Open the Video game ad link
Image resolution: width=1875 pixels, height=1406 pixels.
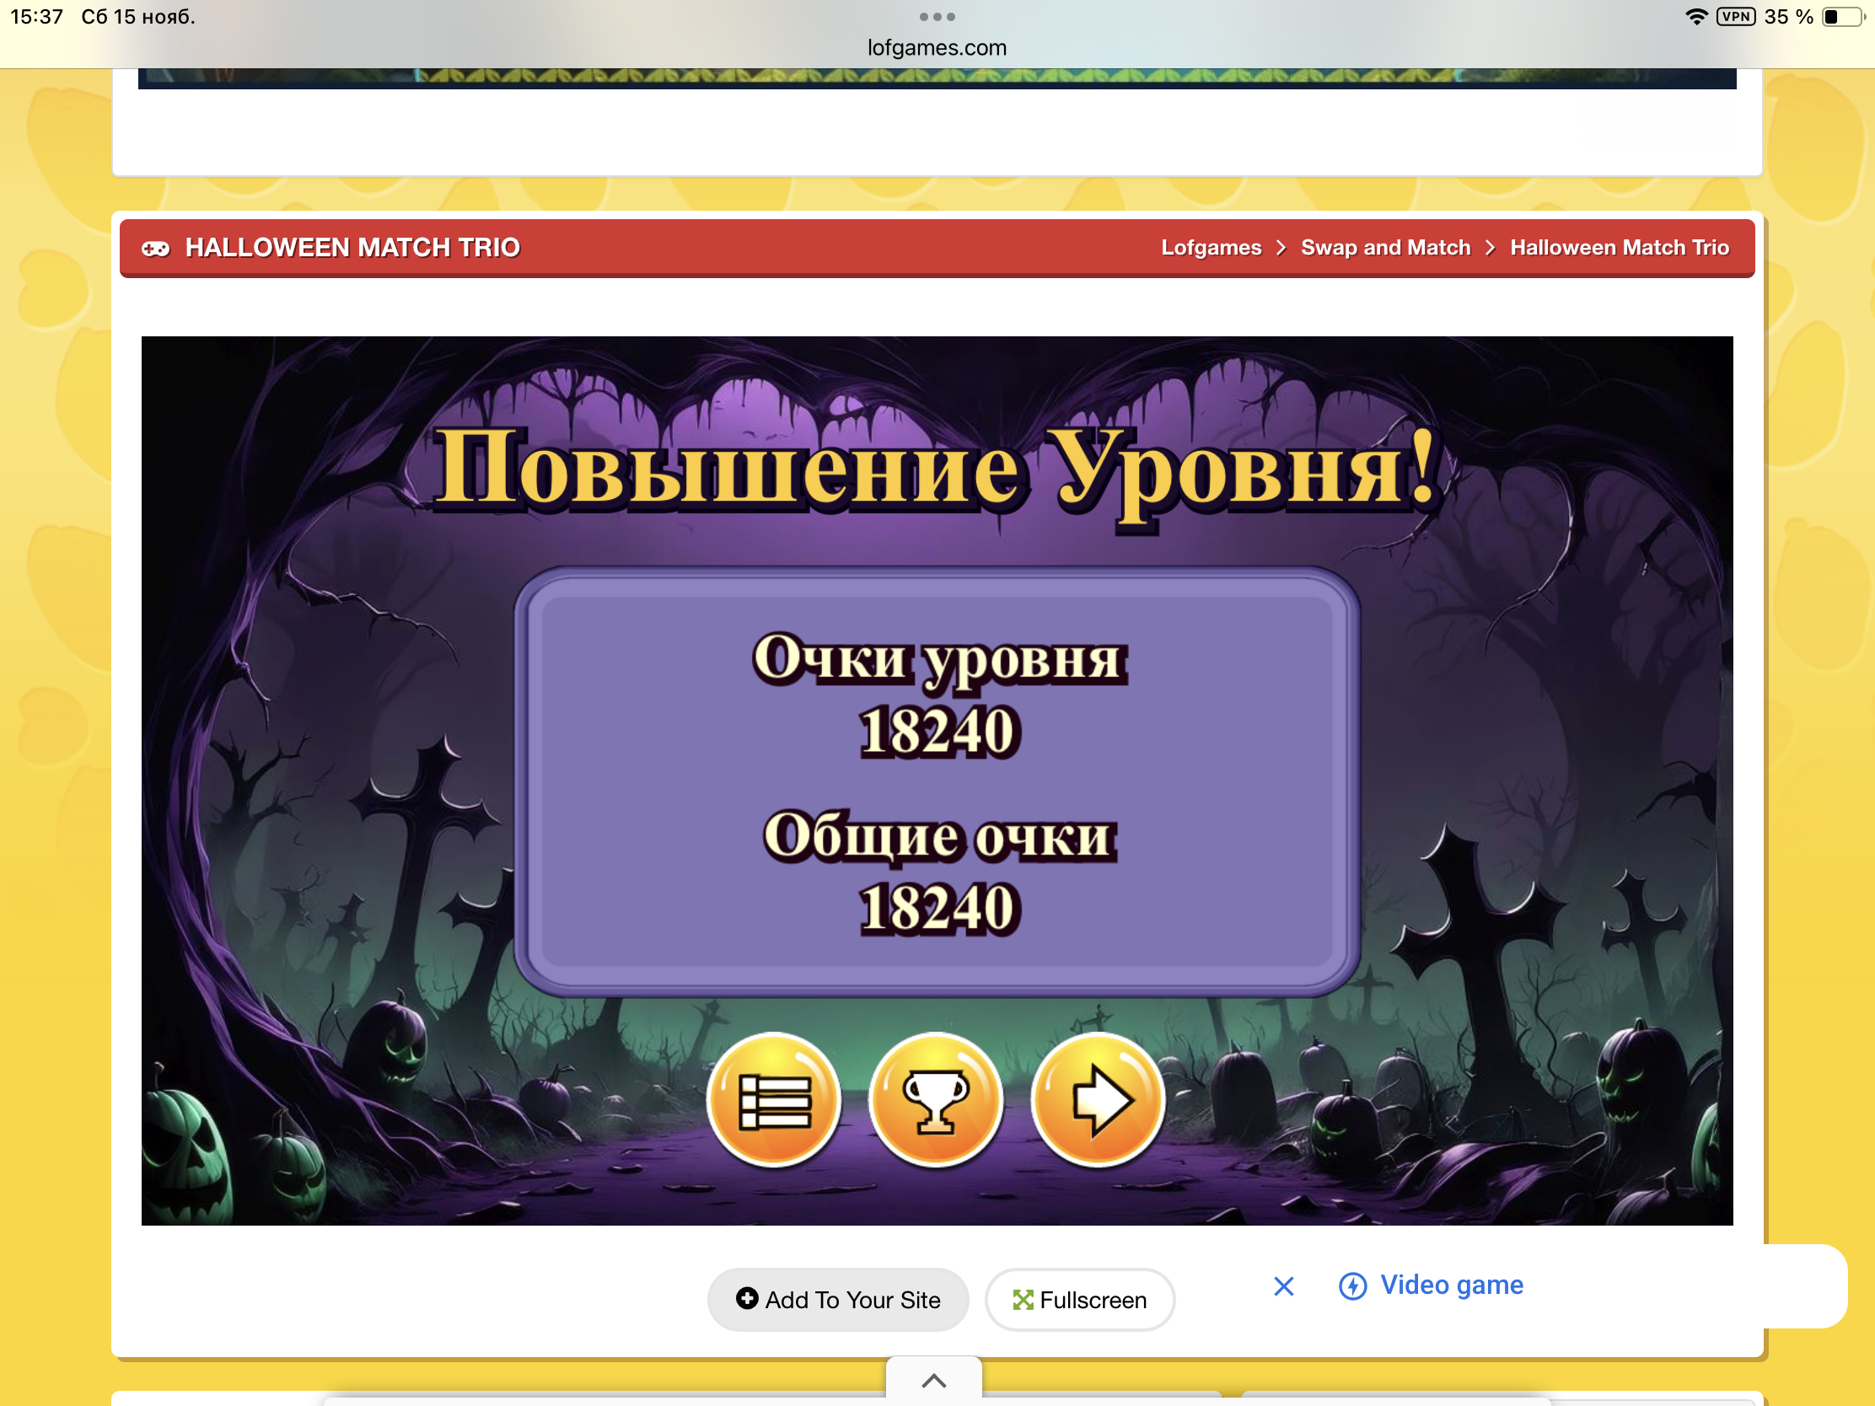click(x=1451, y=1285)
